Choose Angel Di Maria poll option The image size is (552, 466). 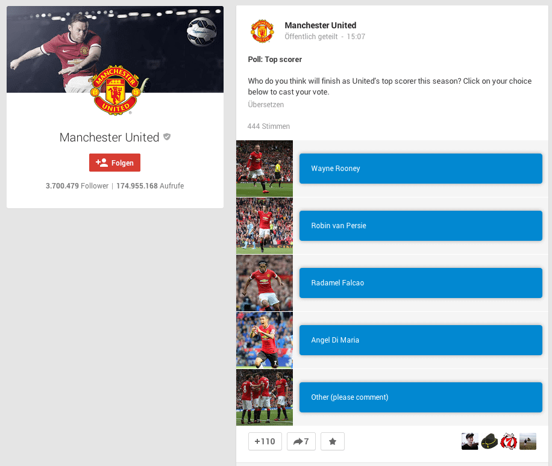tap(421, 340)
